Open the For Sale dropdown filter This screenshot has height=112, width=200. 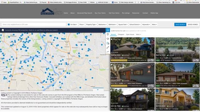tap(72, 24)
